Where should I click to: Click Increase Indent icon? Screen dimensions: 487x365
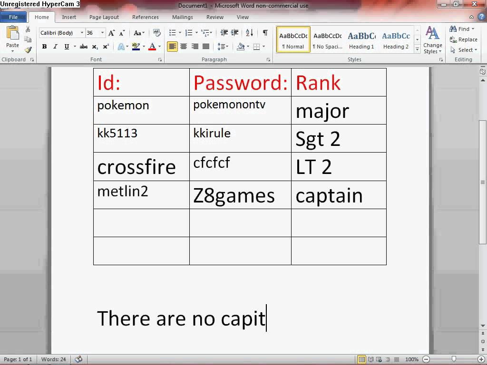(235, 33)
